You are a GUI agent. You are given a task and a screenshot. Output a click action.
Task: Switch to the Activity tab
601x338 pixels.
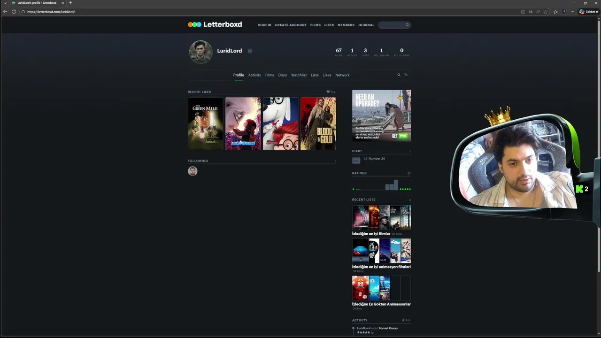click(x=254, y=75)
